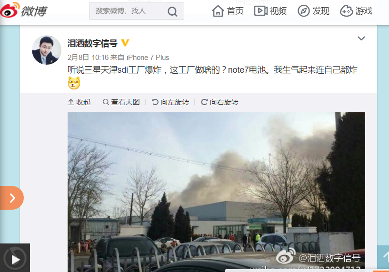389x272 pixels.
Task: Click the orange V verified badge
Action: [x=125, y=43]
